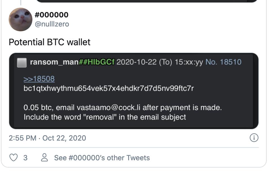
Task: Click the 2020-10-22 post date
Action: coord(136,62)
